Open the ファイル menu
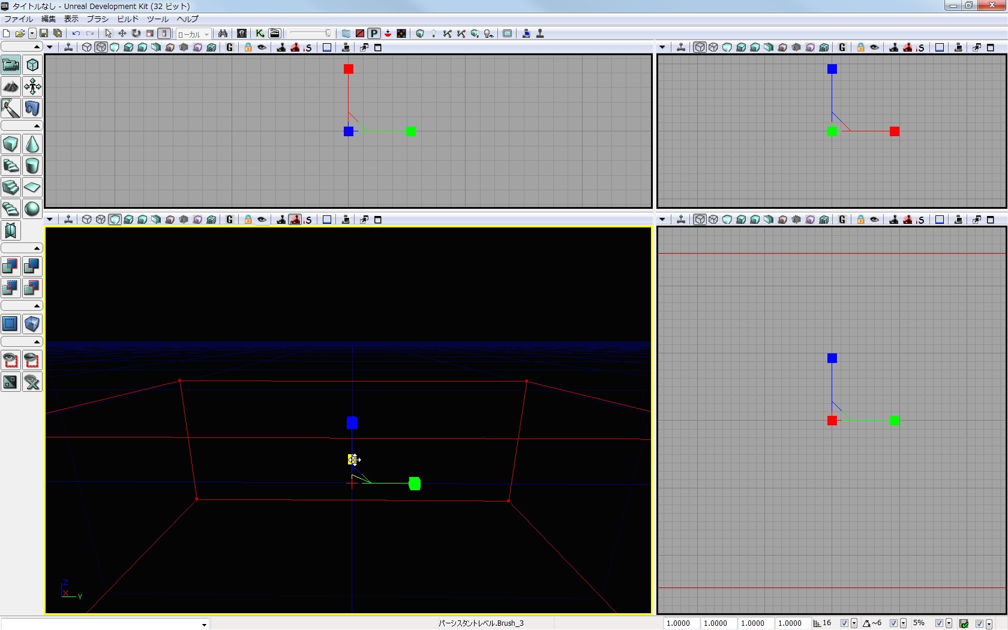1008x630 pixels. click(19, 19)
